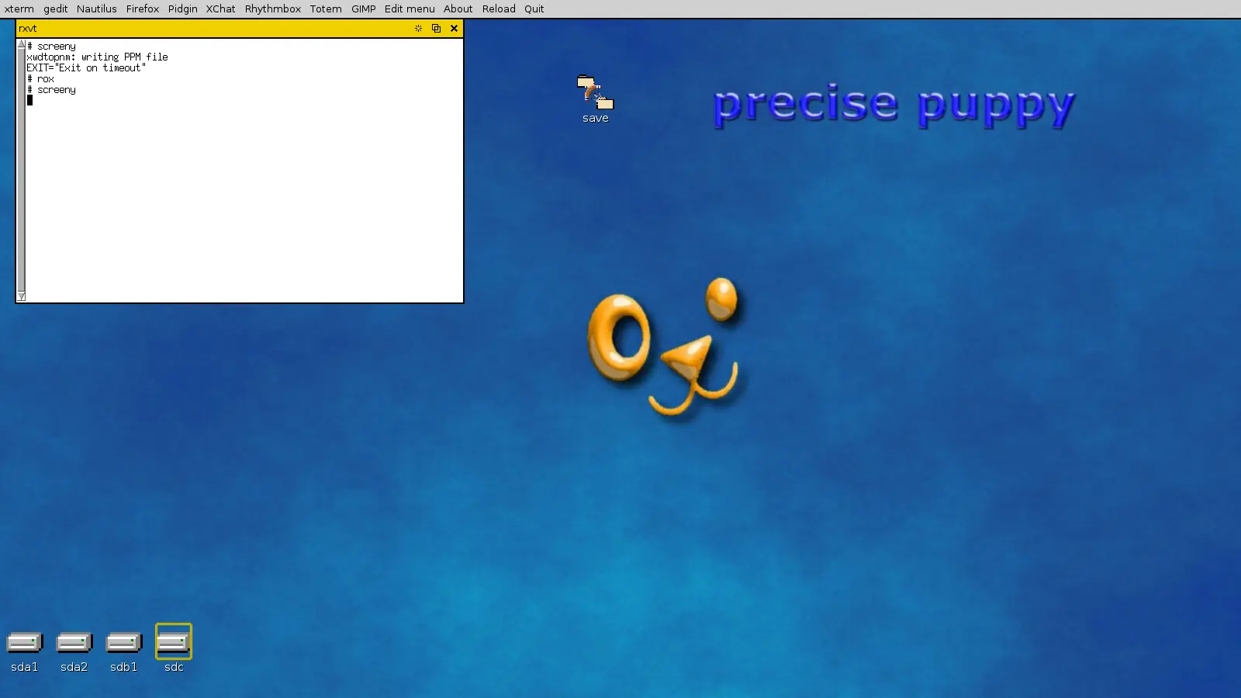Viewport: 1241px width, 698px height.
Task: Minimize the rxvt terminal window
Action: click(x=418, y=28)
